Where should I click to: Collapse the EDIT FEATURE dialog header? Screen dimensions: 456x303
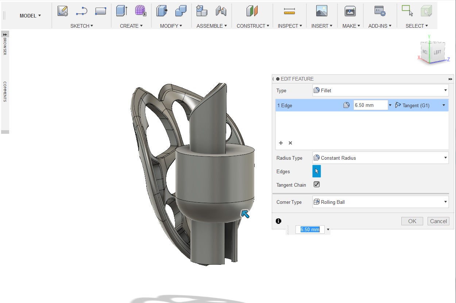[x=278, y=79]
